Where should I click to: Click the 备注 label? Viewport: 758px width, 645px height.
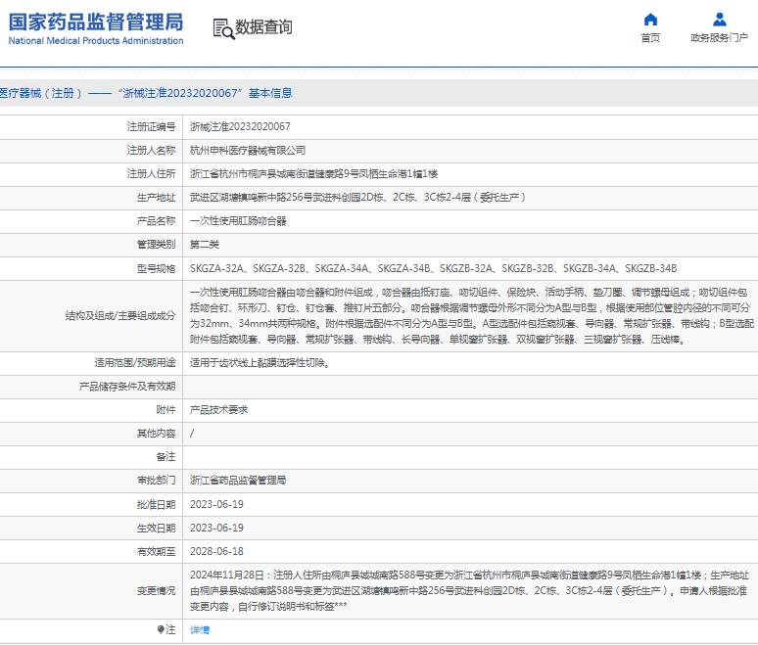tap(166, 456)
